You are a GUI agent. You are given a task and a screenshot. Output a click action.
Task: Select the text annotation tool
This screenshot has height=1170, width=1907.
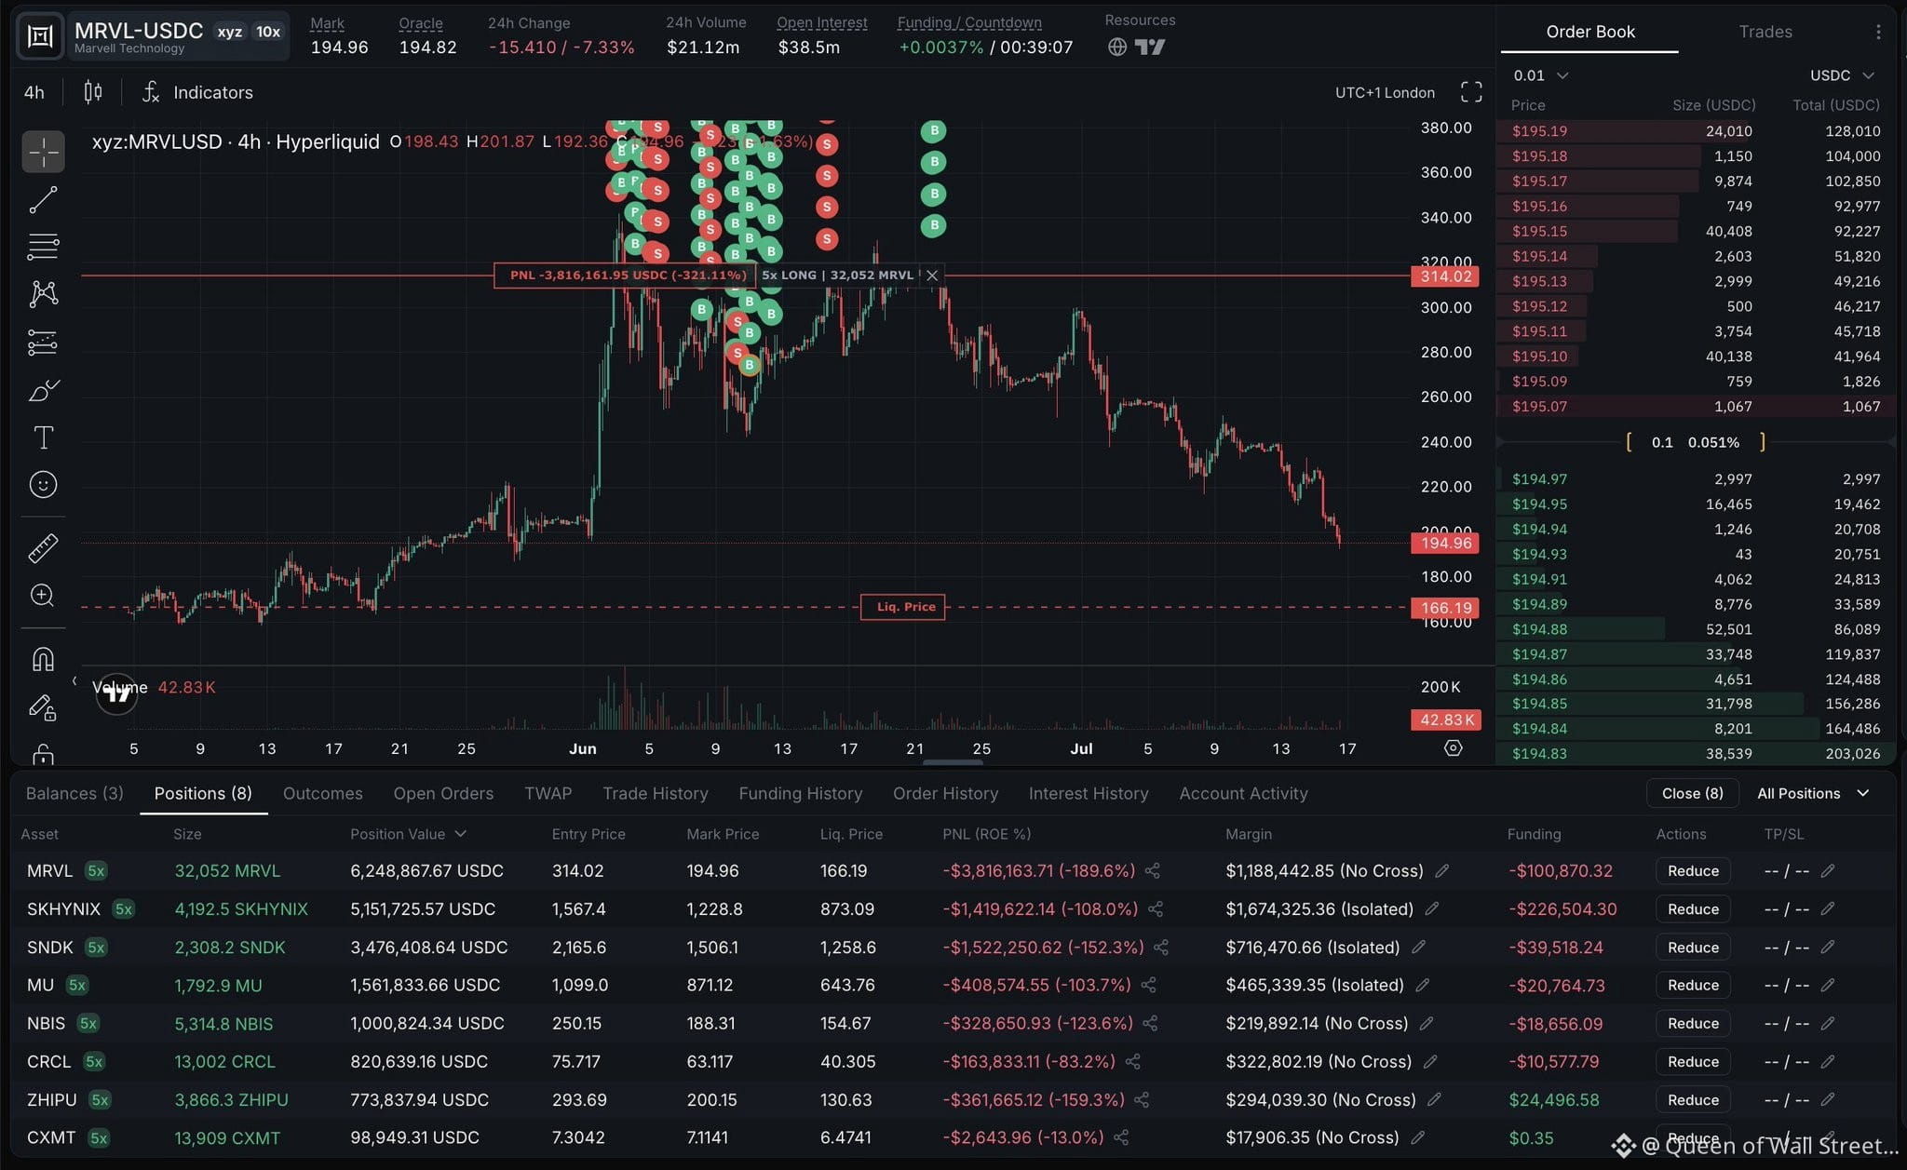43,437
